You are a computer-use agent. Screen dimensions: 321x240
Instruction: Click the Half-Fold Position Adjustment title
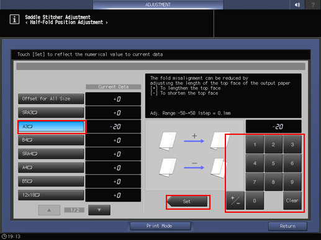pyautogui.click(x=66, y=22)
